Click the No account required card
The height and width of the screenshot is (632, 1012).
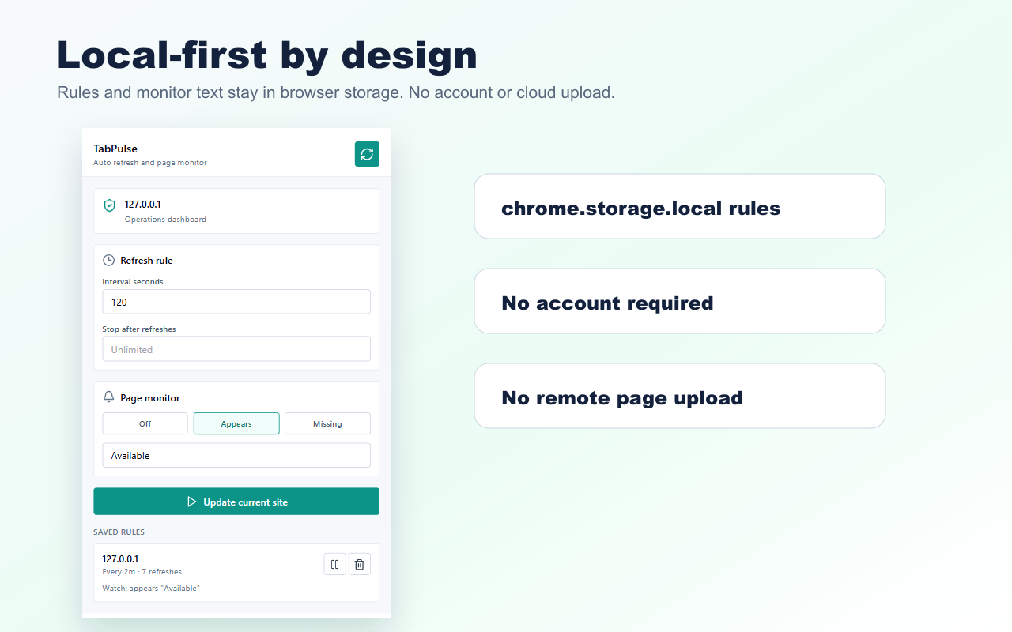(x=679, y=301)
